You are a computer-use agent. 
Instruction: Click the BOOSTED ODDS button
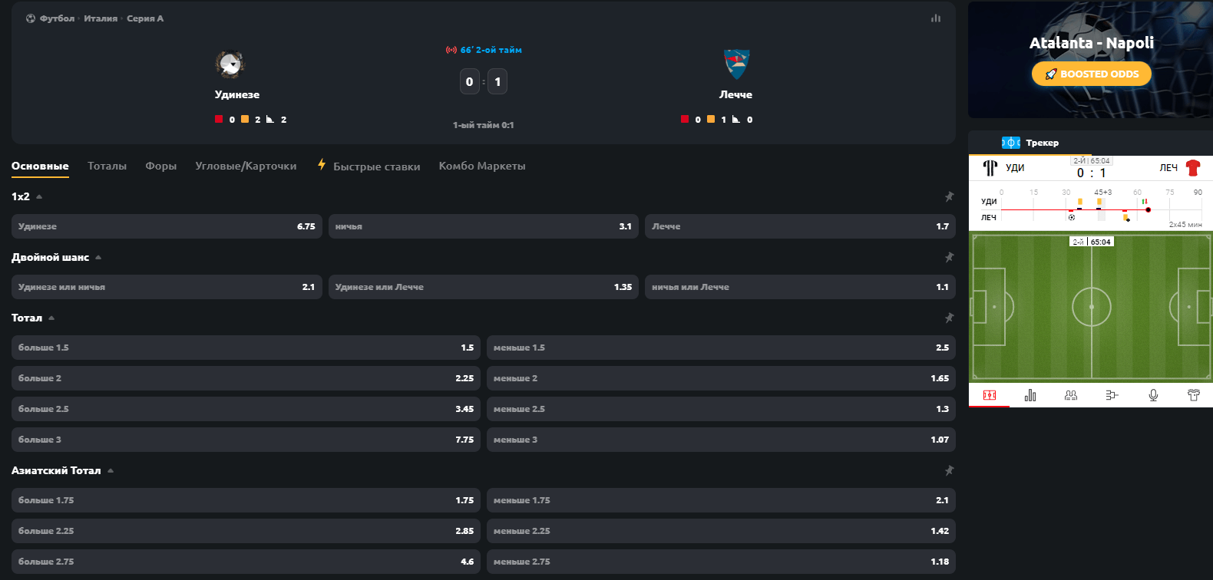pos(1091,74)
